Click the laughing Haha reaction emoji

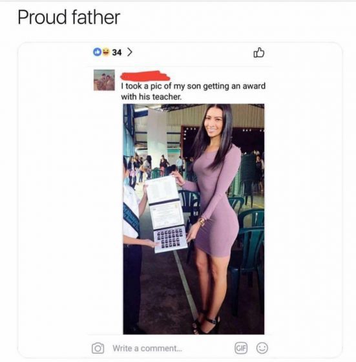coord(105,52)
